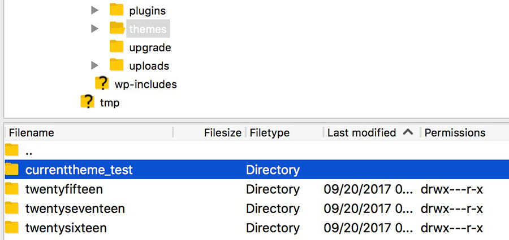Click the upgrade folder icon
Screen dimensions: 509x240
(x=117, y=47)
